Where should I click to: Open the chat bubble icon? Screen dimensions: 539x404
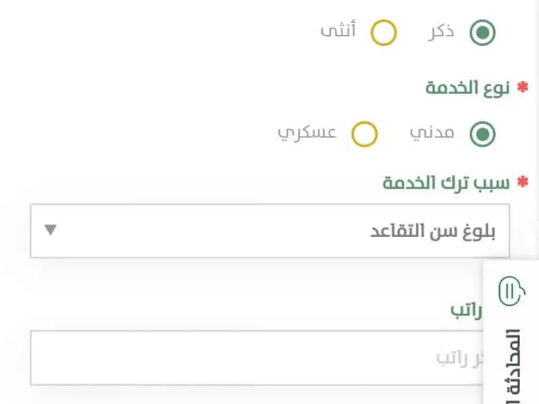[511, 292]
